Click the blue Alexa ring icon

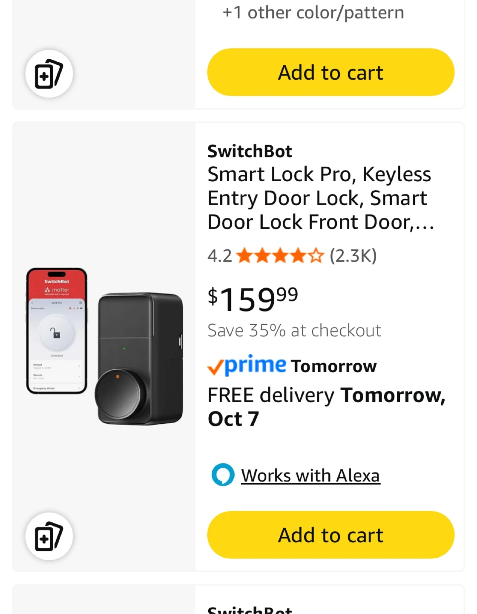[x=223, y=475]
